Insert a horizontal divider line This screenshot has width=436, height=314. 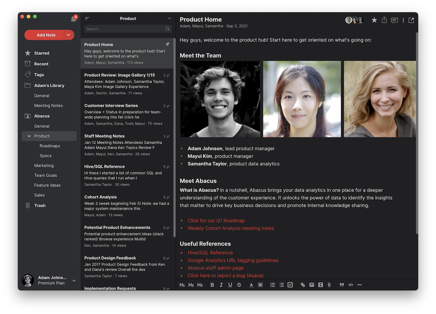coord(360,285)
